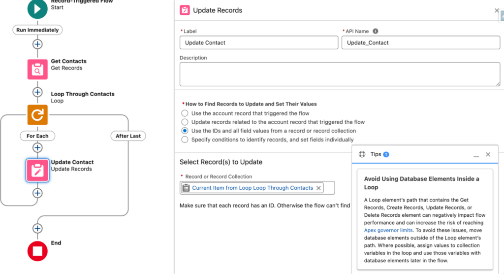This screenshot has width=504, height=274.
Task: Remove the Current Item from Loop selection
Action: [x=318, y=188]
